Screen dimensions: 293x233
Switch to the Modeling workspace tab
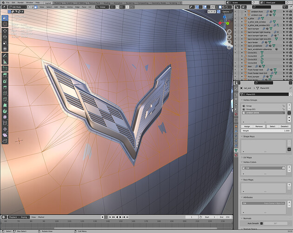point(58,3)
